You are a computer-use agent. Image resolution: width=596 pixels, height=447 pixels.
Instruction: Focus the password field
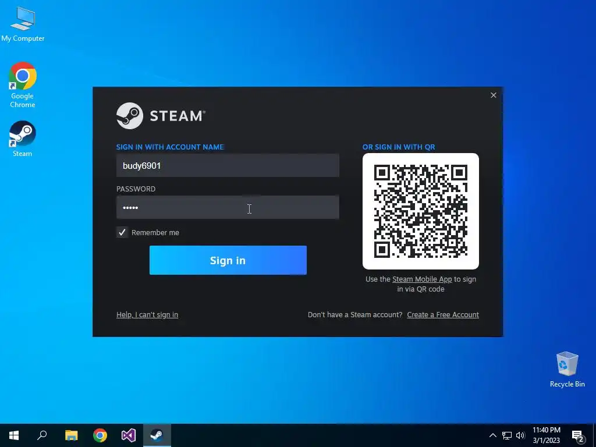click(x=228, y=207)
